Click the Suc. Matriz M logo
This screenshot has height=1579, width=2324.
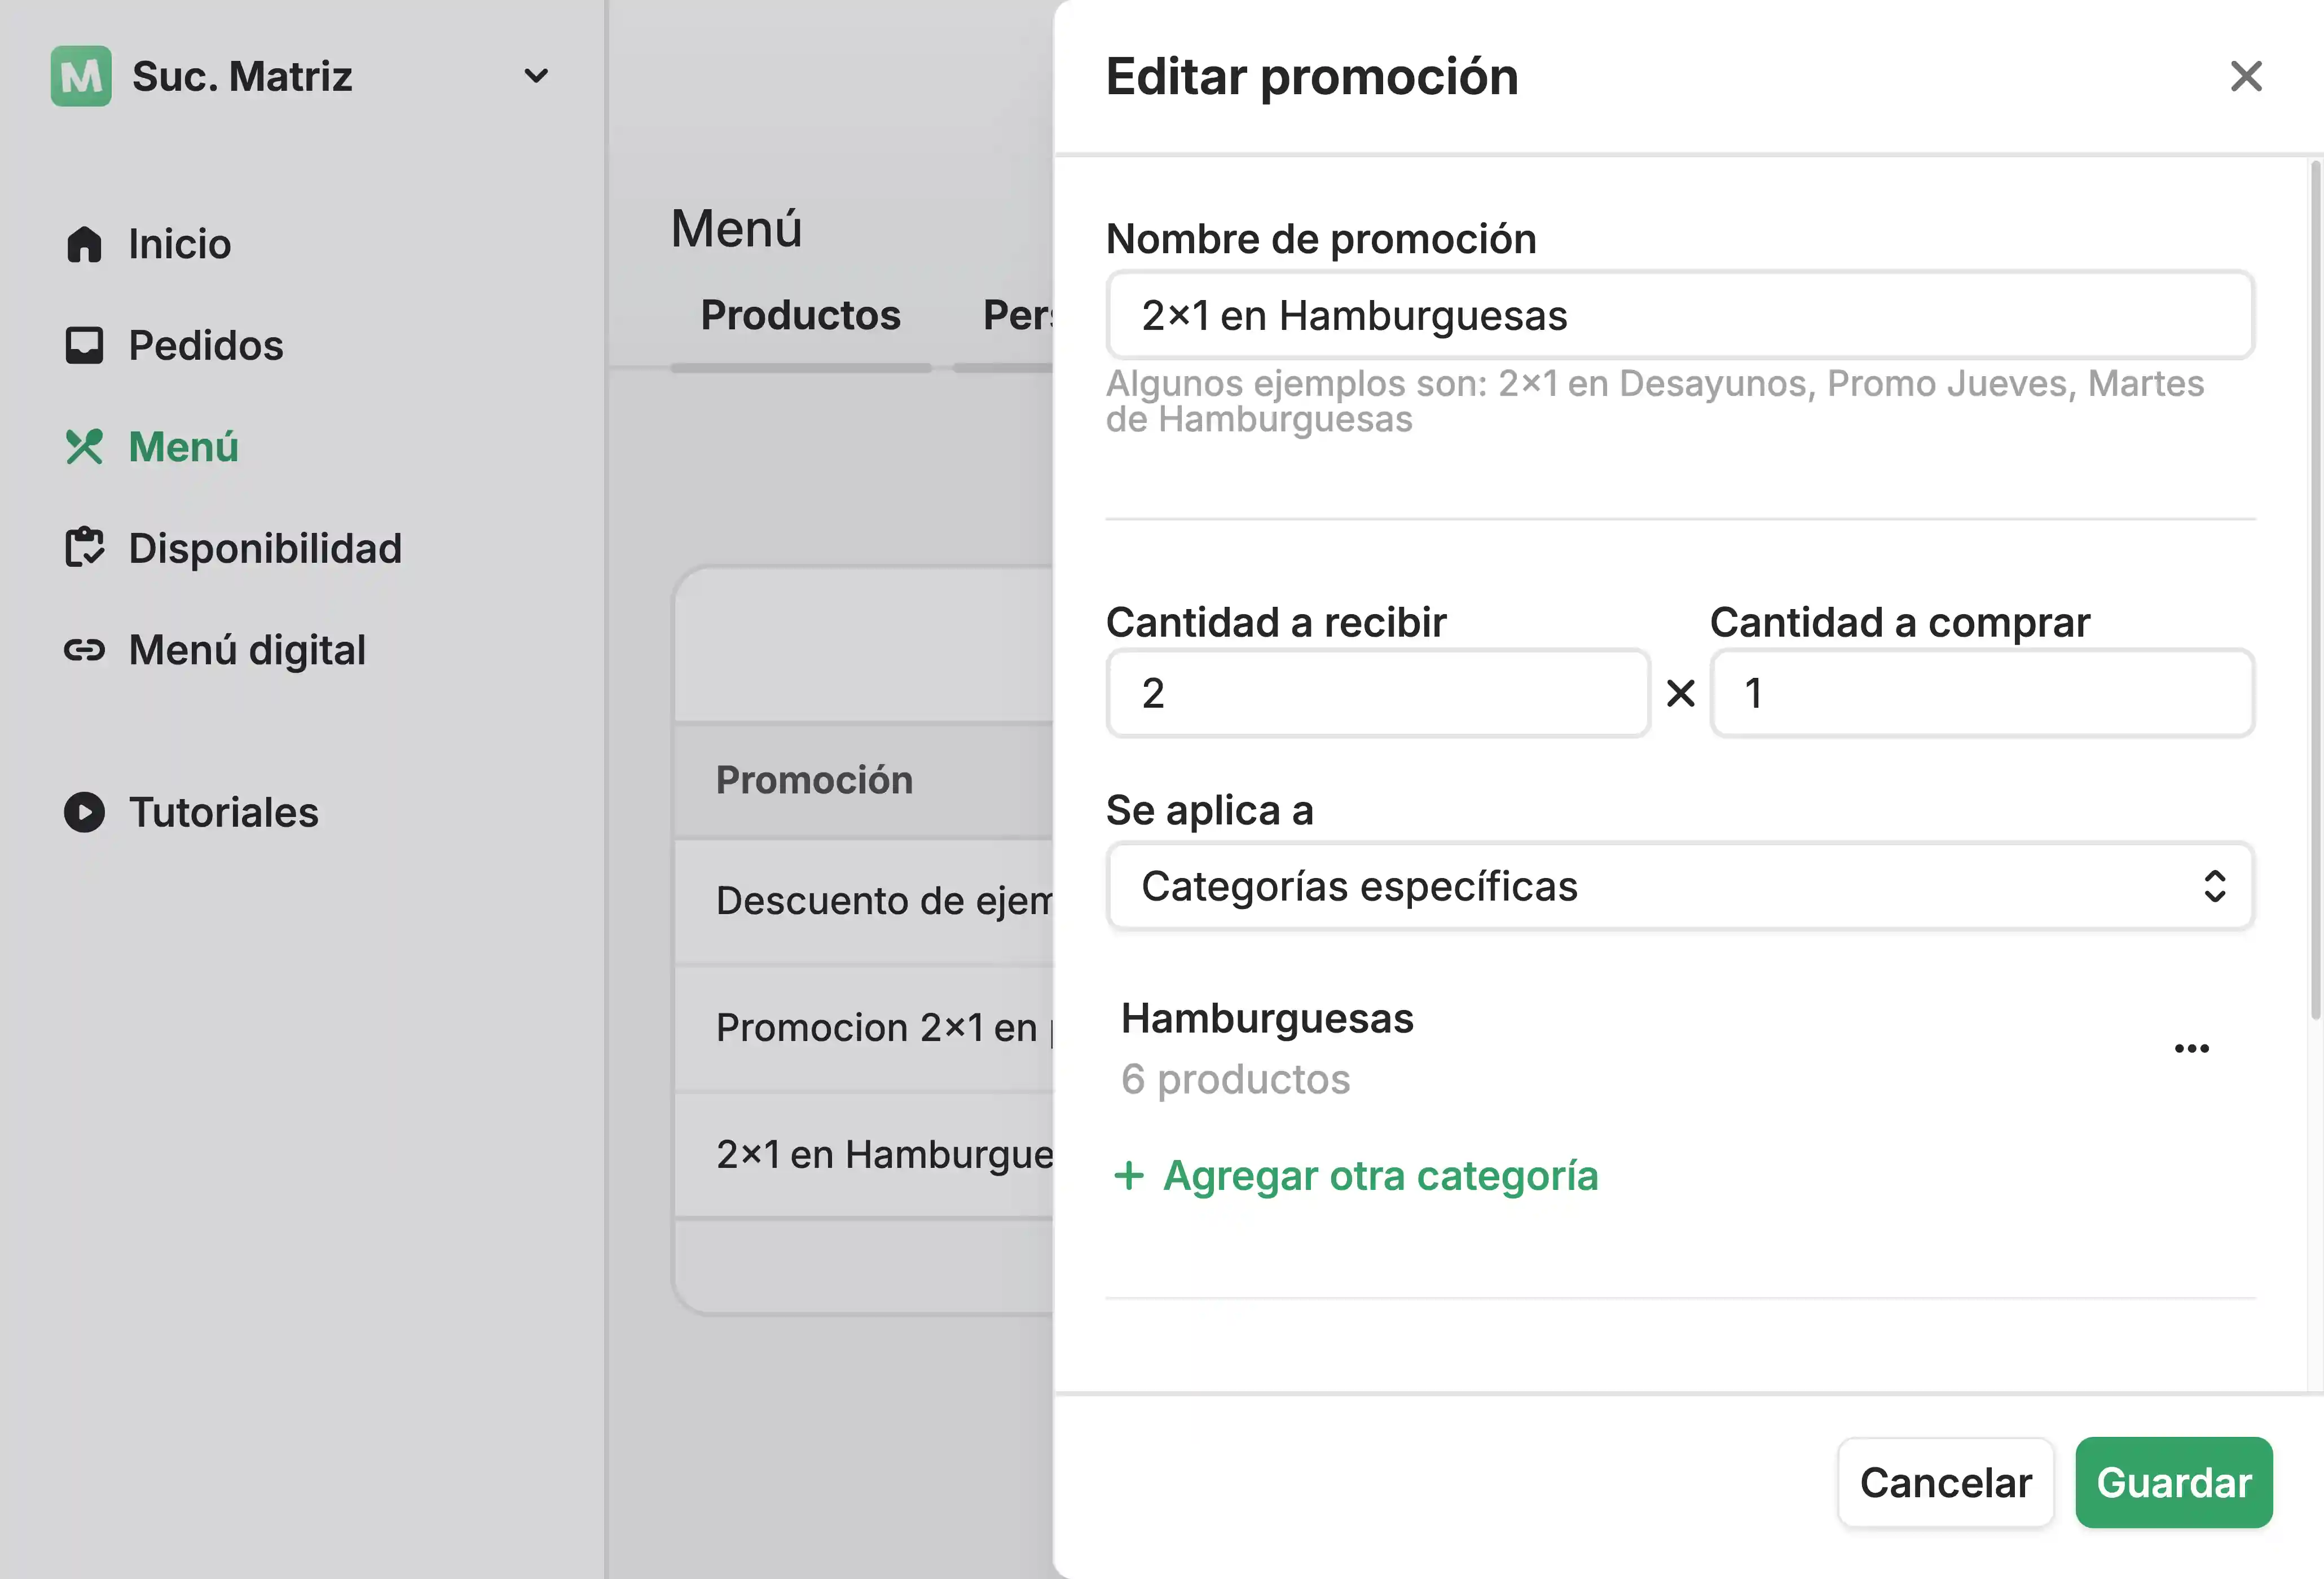pos(81,76)
